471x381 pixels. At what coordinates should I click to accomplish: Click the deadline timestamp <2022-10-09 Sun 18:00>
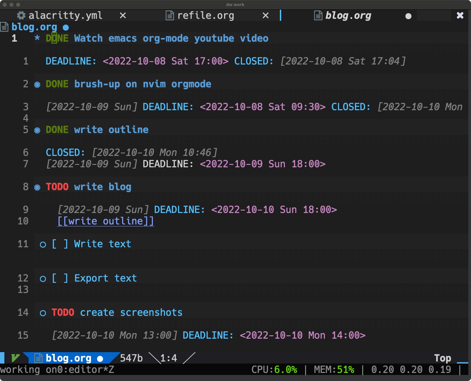263,164
